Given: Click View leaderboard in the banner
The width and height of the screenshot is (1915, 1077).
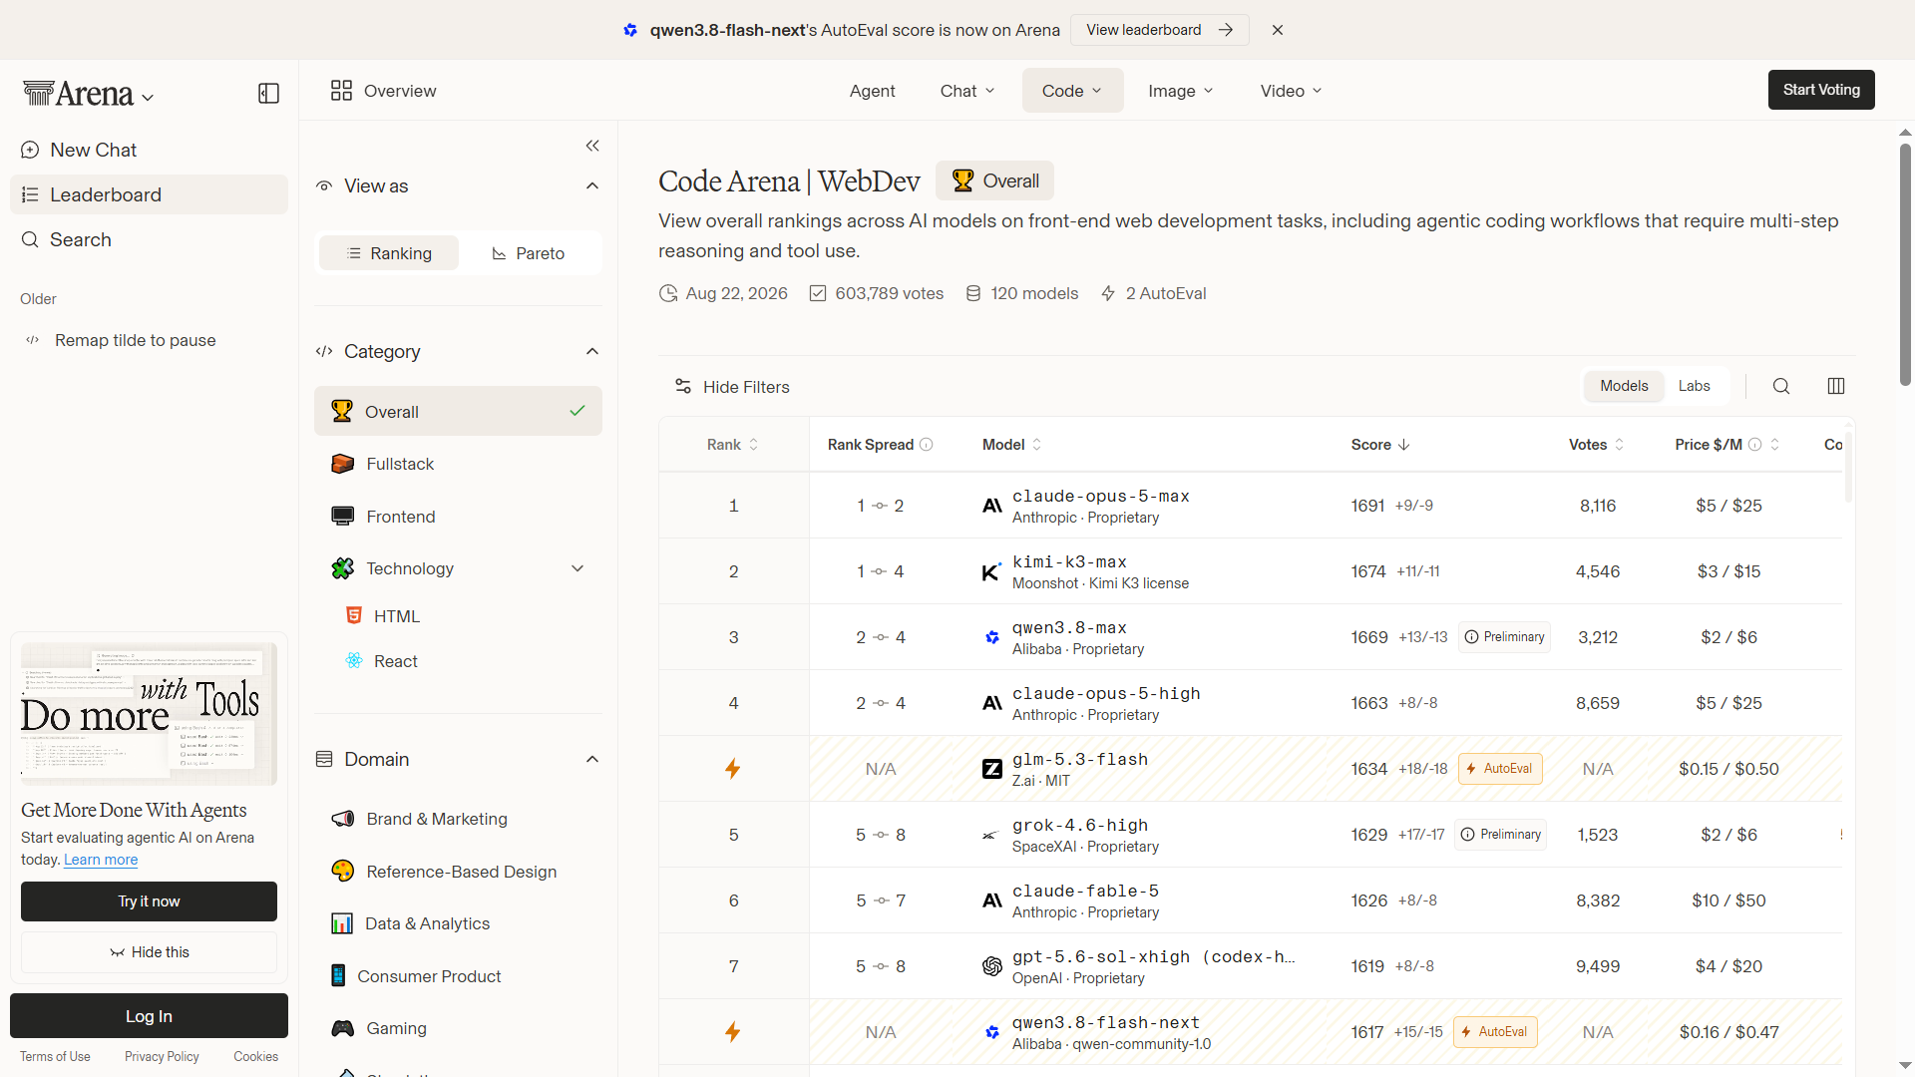Looking at the screenshot, I should tap(1160, 30).
